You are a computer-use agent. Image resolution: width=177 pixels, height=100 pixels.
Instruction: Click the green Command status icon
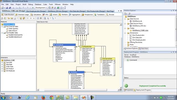[x=128, y=60]
